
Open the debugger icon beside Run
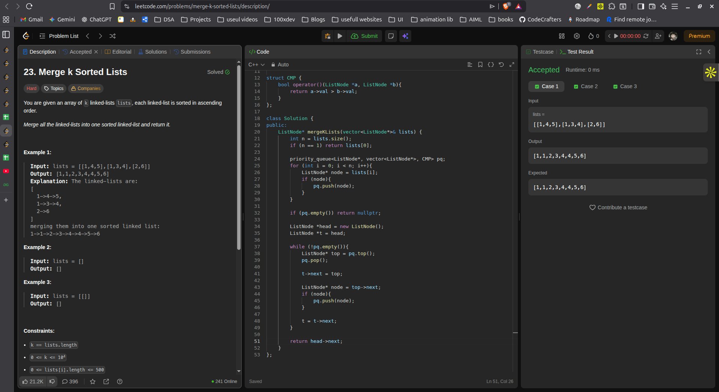click(328, 36)
